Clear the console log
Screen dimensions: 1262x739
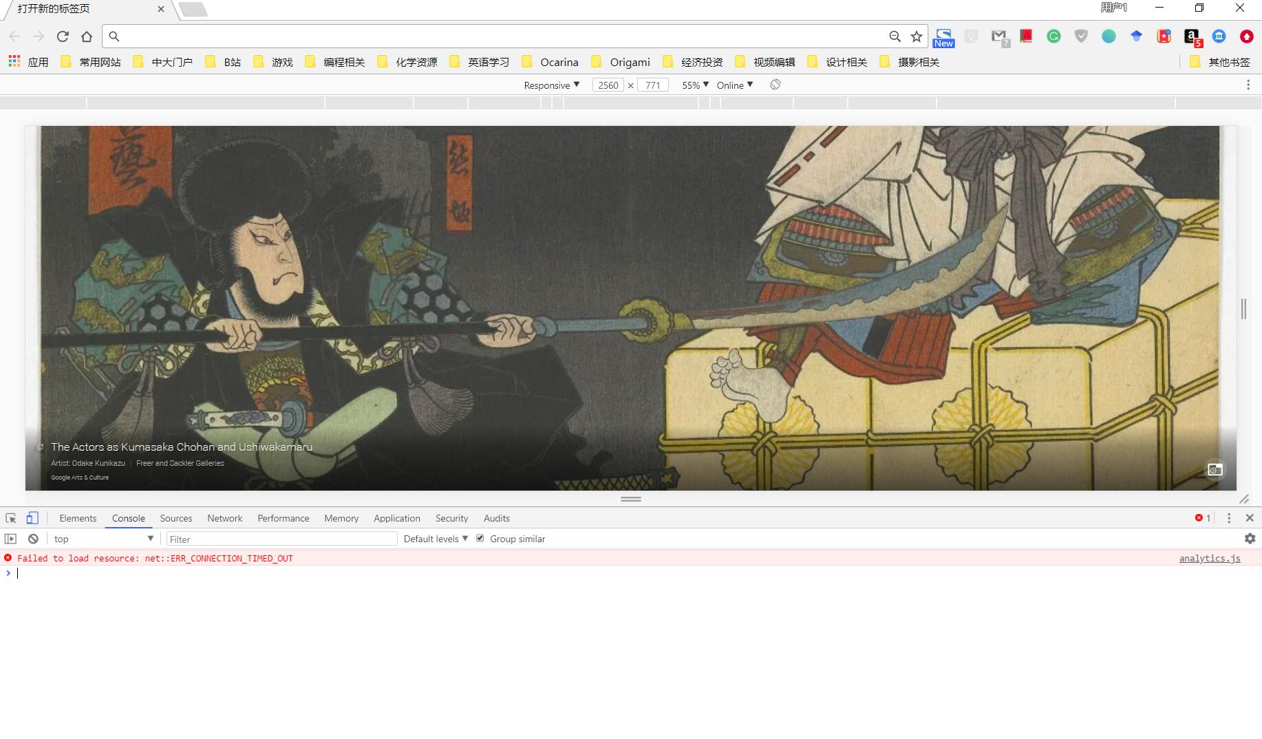pos(33,539)
